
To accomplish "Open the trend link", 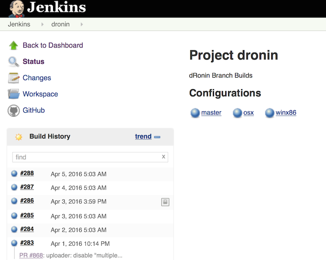I will (x=143, y=136).
